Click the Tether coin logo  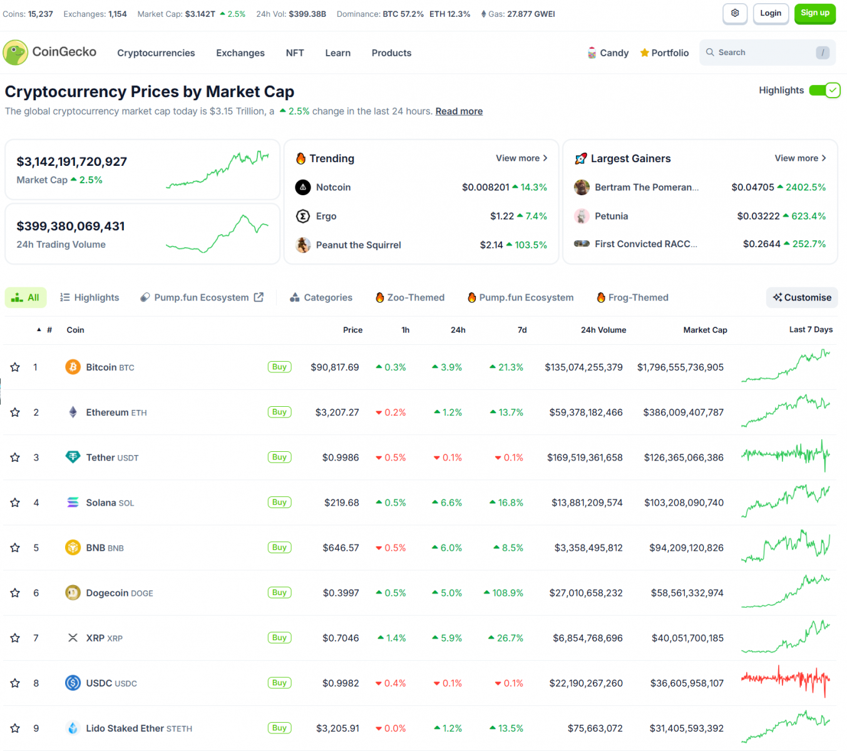(73, 457)
